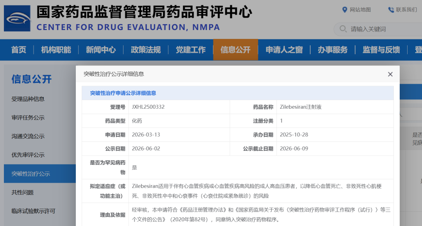
Task: Select 临床试验默示许可 in sidebar
Action: 33,211
